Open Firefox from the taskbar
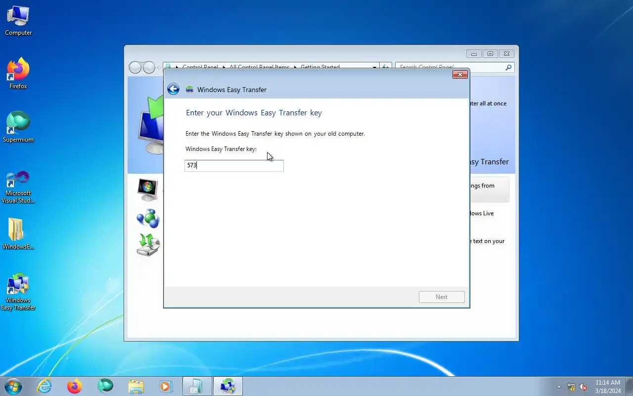Viewport: 633px width, 396px height. click(x=75, y=386)
